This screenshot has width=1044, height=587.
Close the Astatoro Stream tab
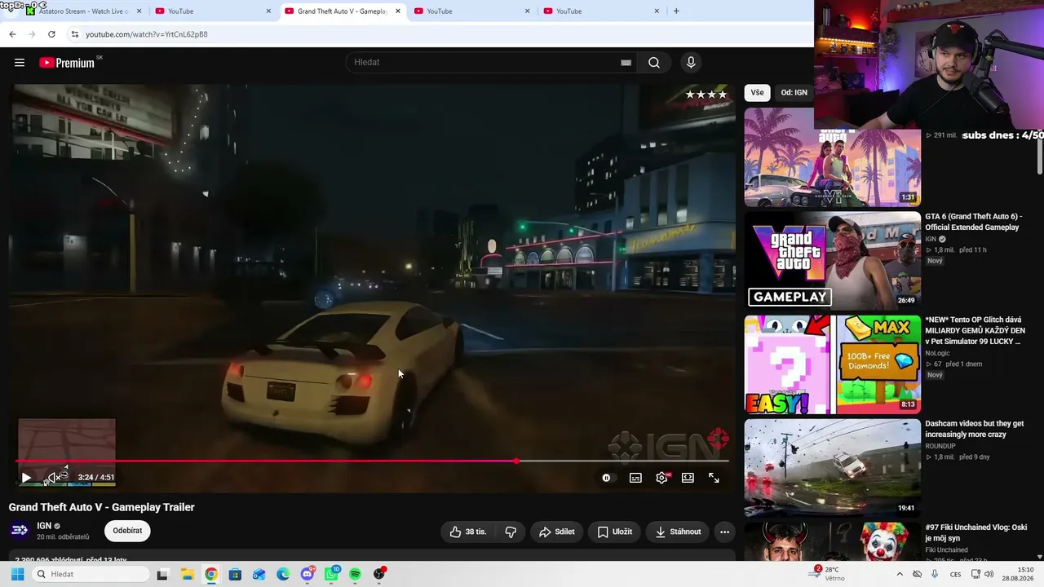[139, 11]
